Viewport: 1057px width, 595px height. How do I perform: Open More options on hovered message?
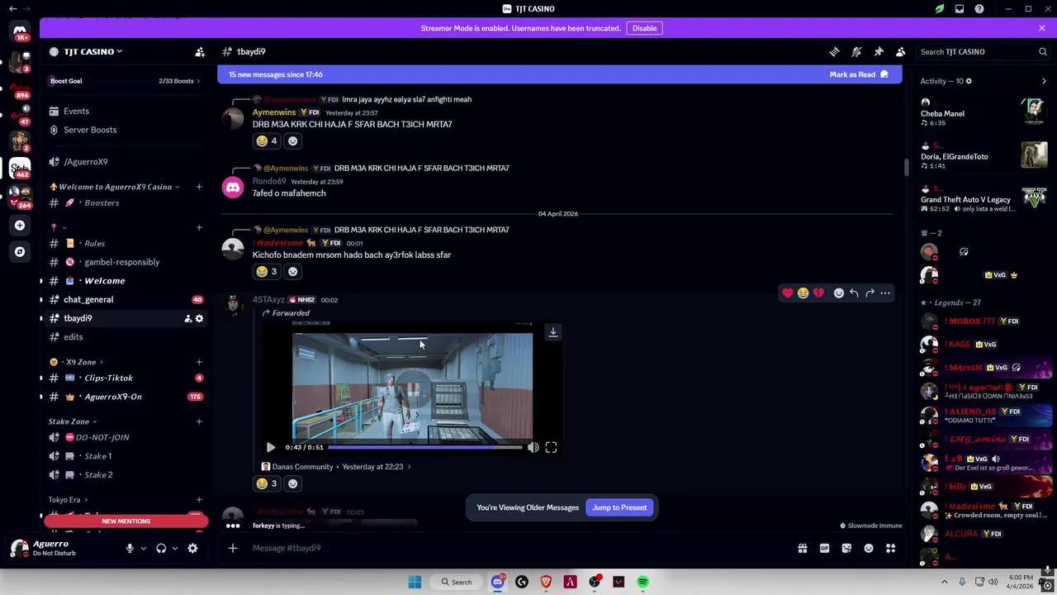885,293
